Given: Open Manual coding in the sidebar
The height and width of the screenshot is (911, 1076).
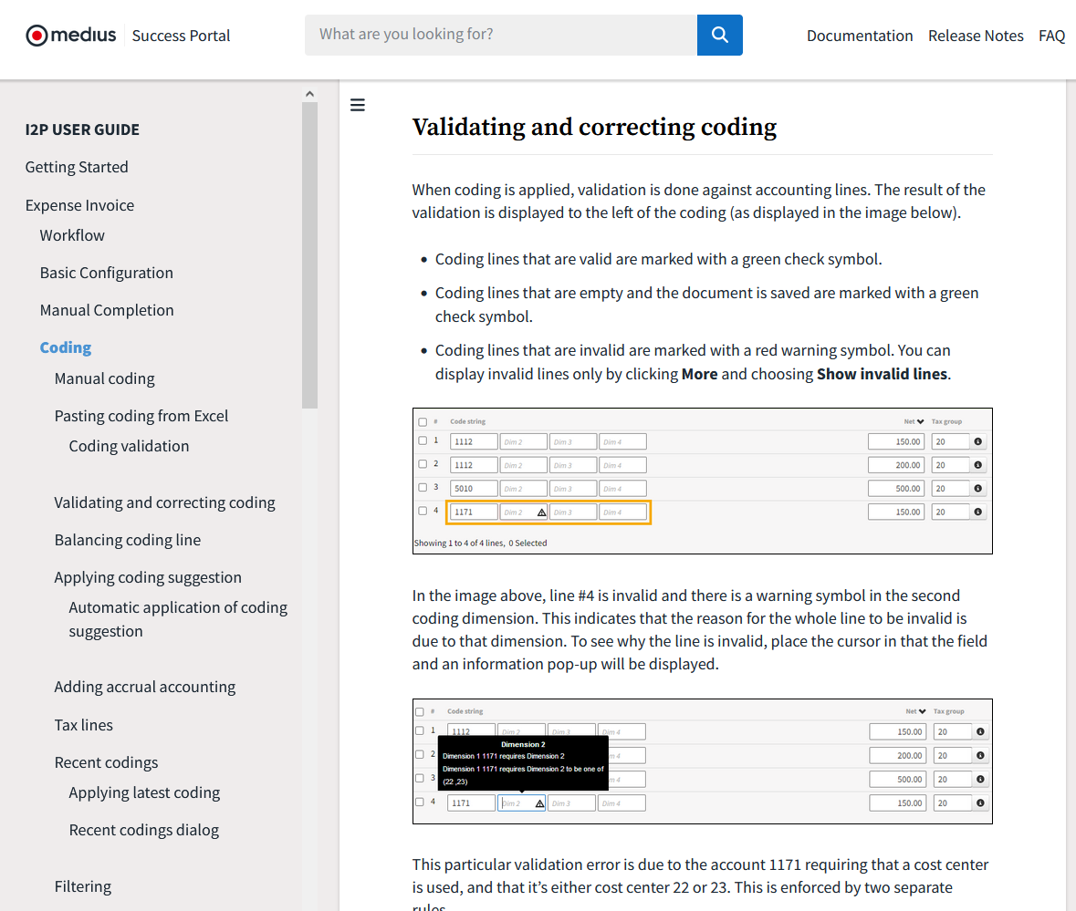Looking at the screenshot, I should tap(104, 378).
